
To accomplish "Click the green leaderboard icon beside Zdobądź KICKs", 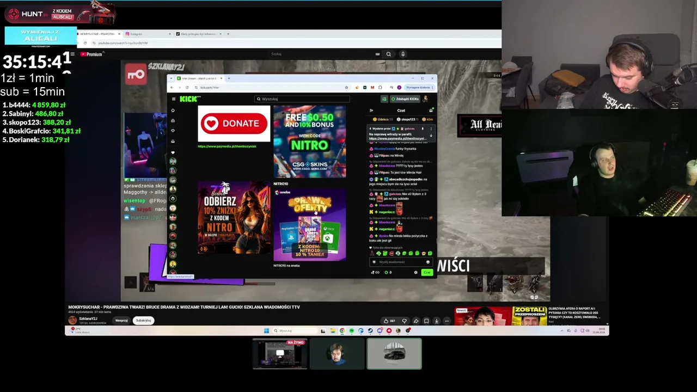I will coord(384,99).
